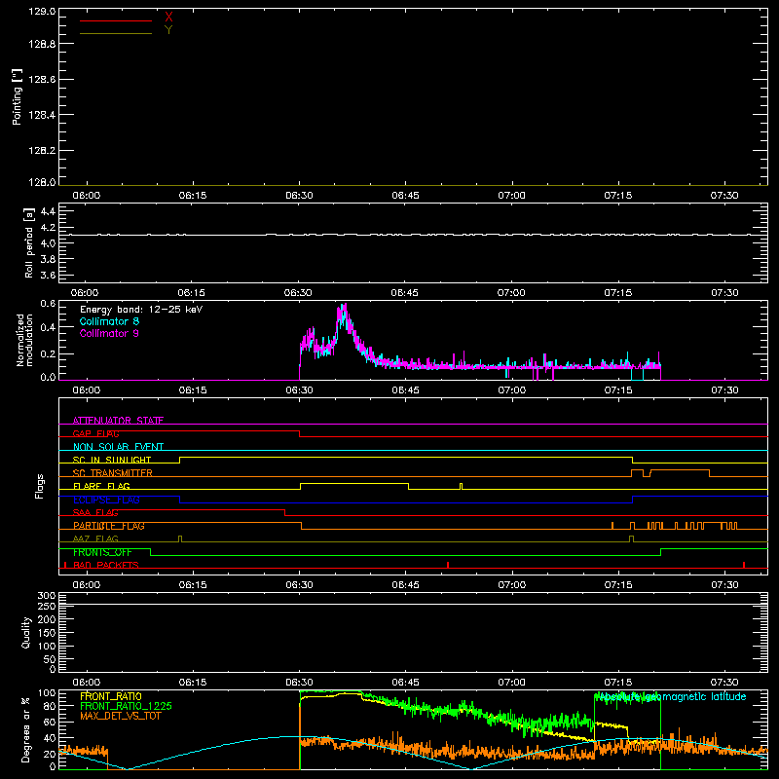Click 06:30 time label under Pointing plot

coord(299,196)
